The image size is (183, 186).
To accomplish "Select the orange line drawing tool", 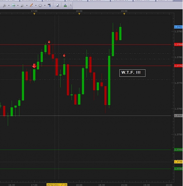I will pos(31,5).
